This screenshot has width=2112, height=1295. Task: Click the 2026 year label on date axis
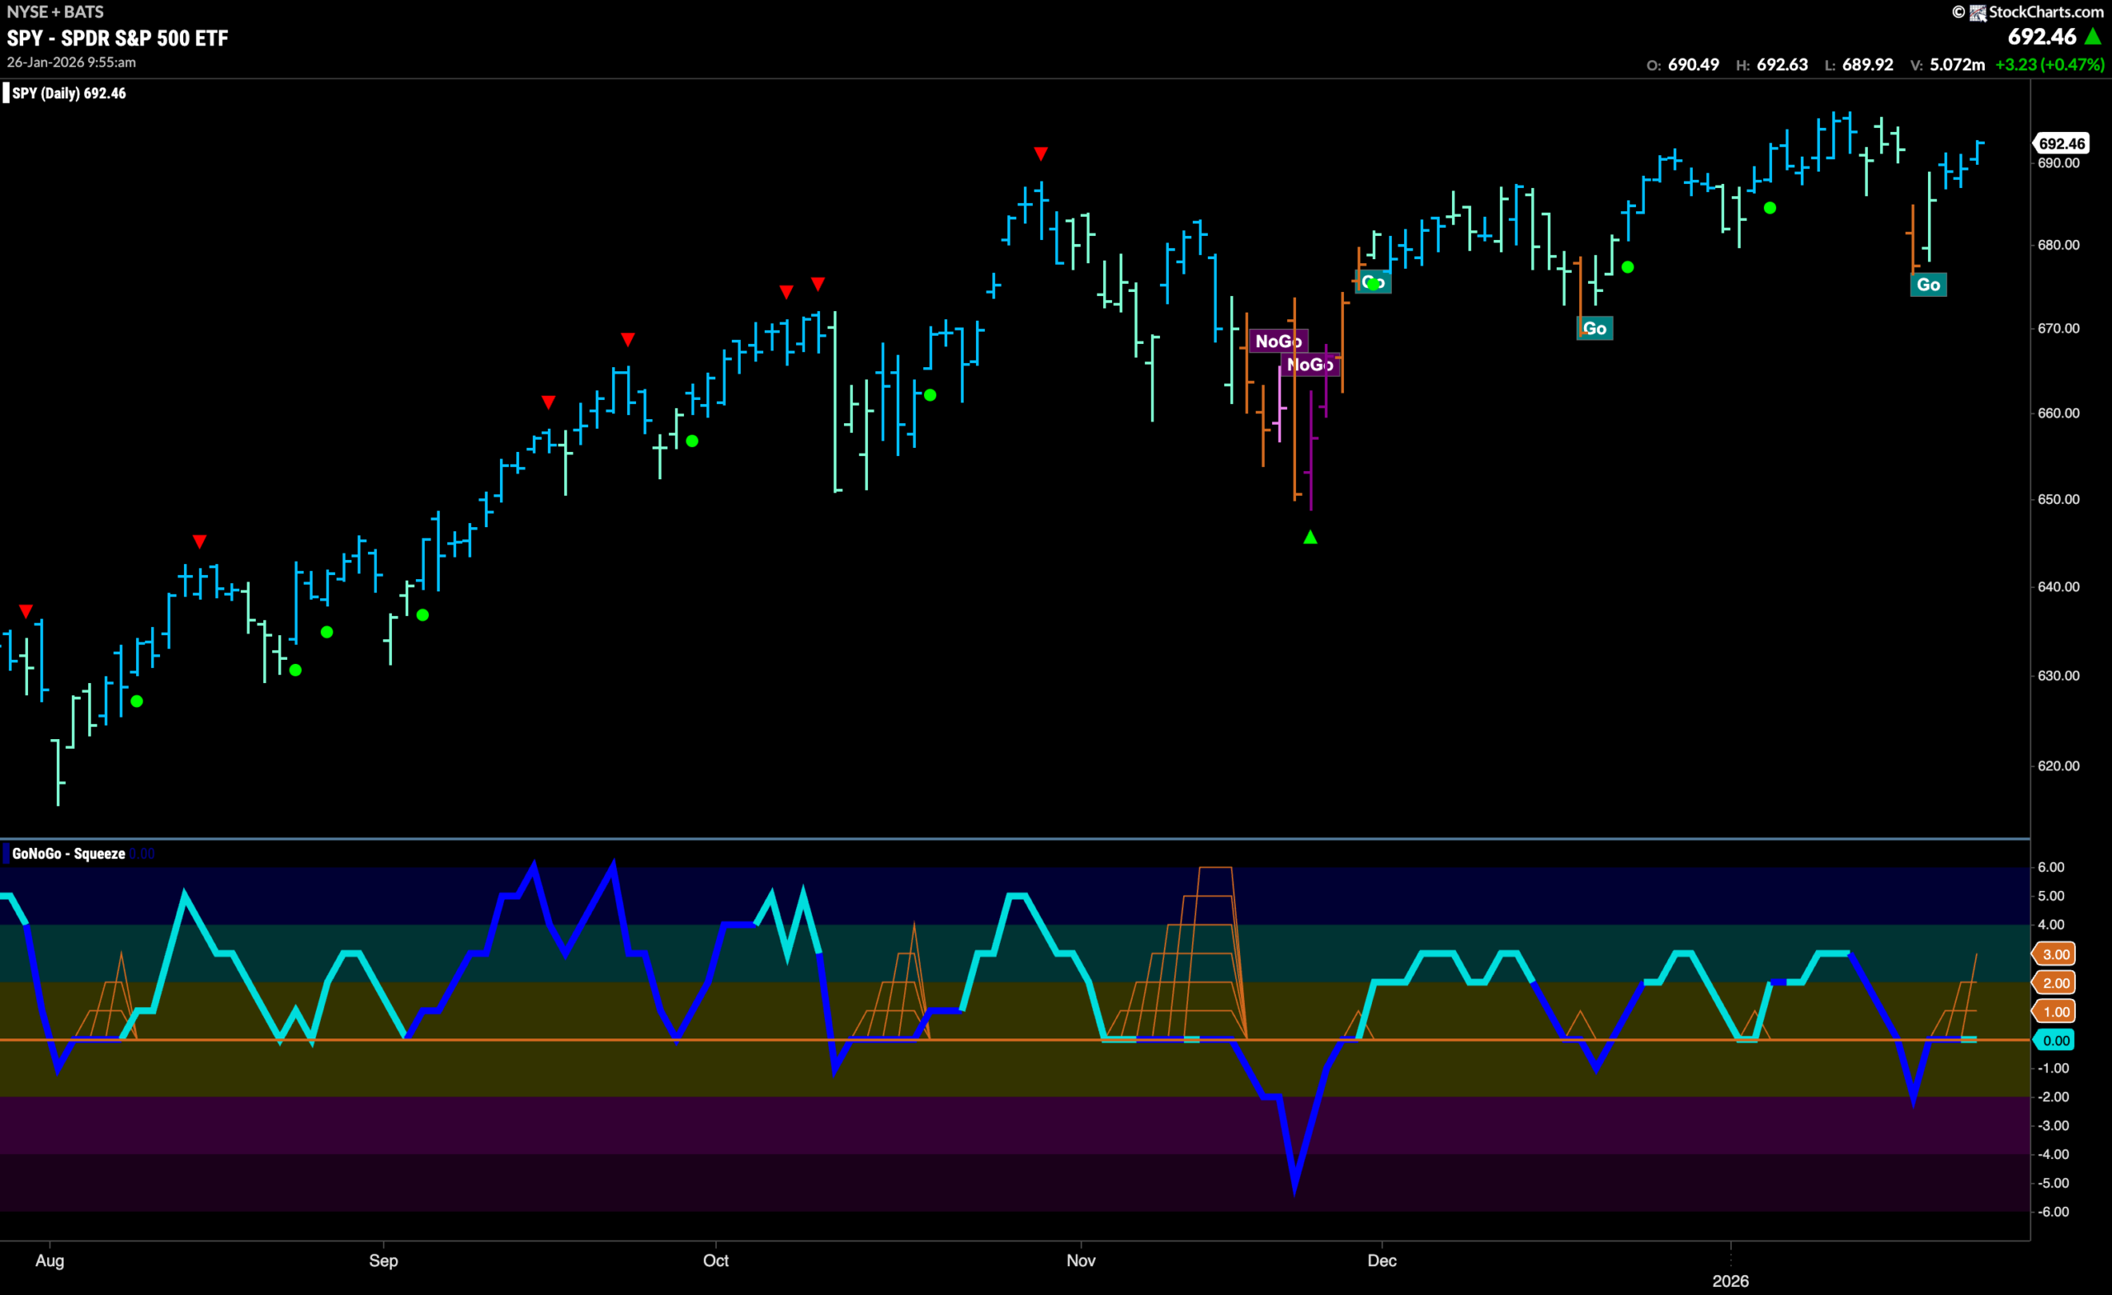click(1731, 1281)
